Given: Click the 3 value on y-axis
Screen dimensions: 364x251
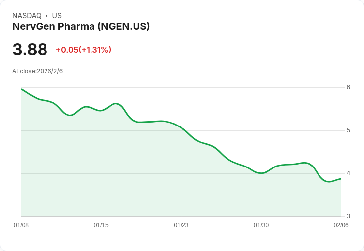Looking at the screenshot, I should coord(348,216).
